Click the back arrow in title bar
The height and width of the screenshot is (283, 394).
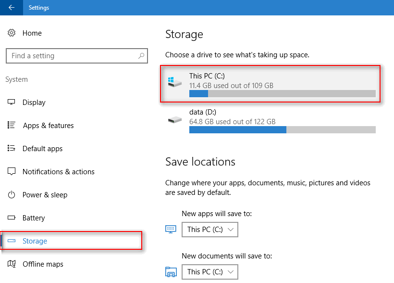click(12, 8)
